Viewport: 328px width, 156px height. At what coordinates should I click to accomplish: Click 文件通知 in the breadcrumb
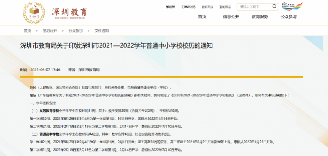[102, 31]
